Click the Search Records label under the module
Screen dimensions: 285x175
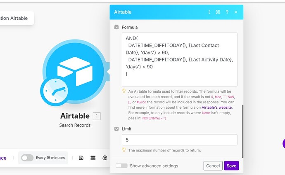click(75, 125)
